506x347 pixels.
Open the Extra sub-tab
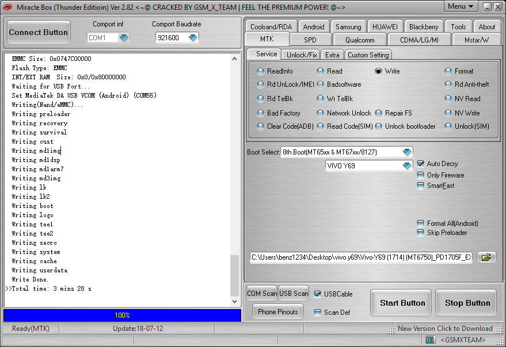(x=332, y=55)
